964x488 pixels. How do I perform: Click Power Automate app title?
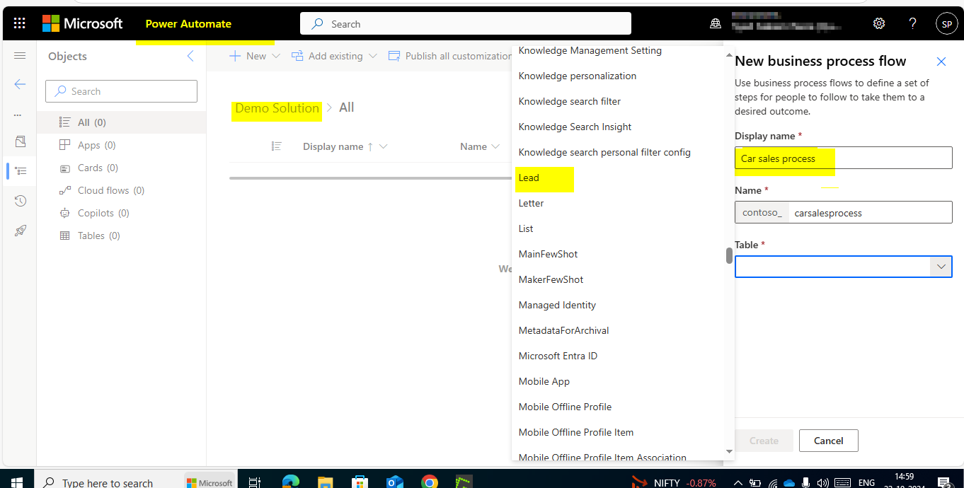click(x=188, y=23)
